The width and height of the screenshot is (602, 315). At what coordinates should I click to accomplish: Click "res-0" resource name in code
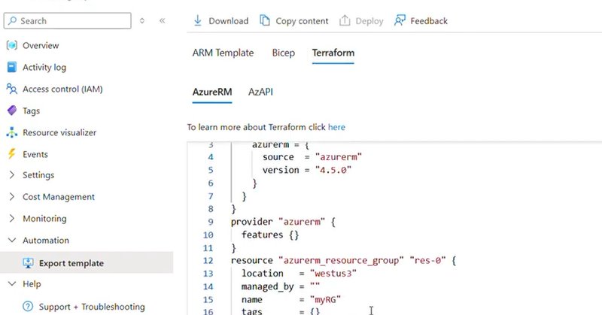pos(427,261)
